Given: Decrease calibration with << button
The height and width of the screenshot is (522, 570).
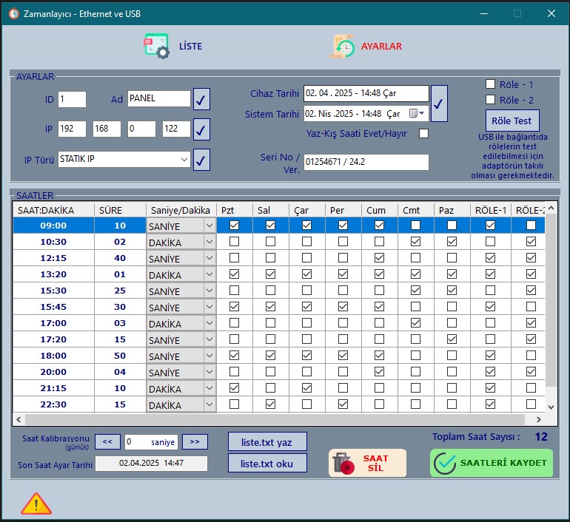Looking at the screenshot, I should [107, 441].
